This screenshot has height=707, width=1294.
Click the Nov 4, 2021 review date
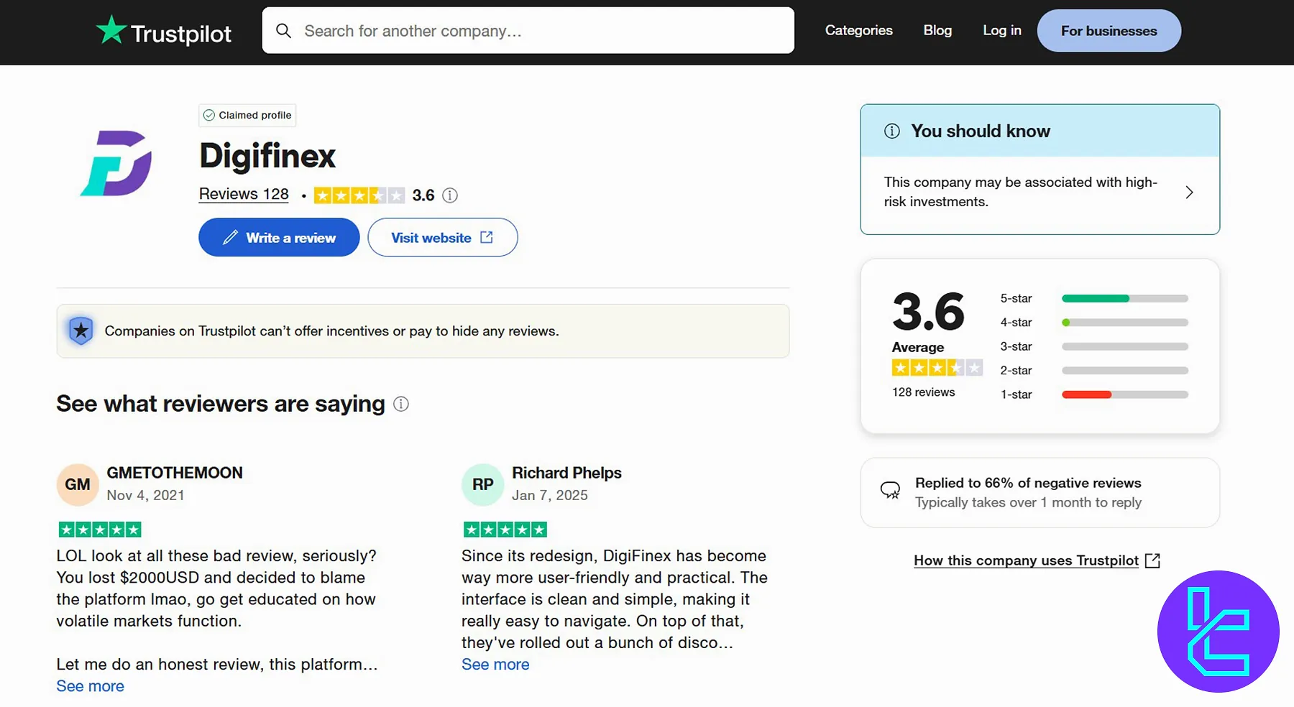tap(145, 495)
